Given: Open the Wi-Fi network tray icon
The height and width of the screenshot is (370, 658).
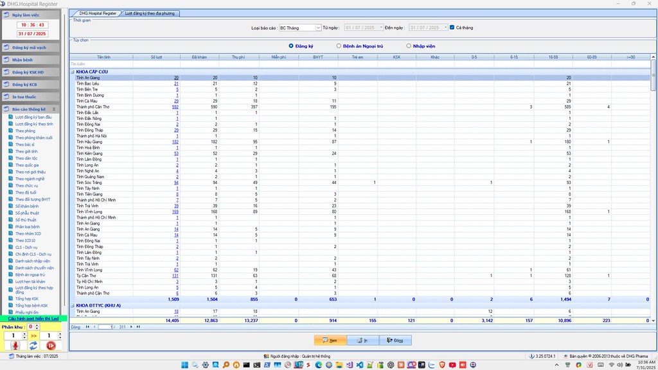Looking at the screenshot, I should click(612, 365).
